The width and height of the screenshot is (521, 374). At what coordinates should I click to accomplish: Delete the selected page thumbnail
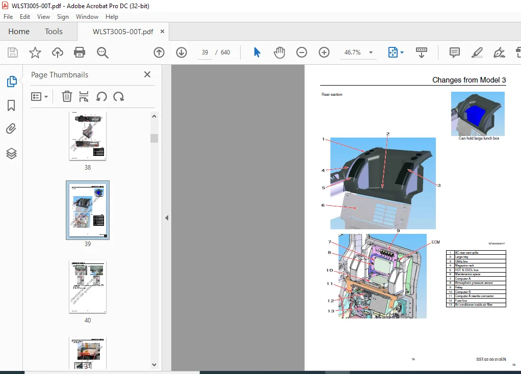coord(67,97)
